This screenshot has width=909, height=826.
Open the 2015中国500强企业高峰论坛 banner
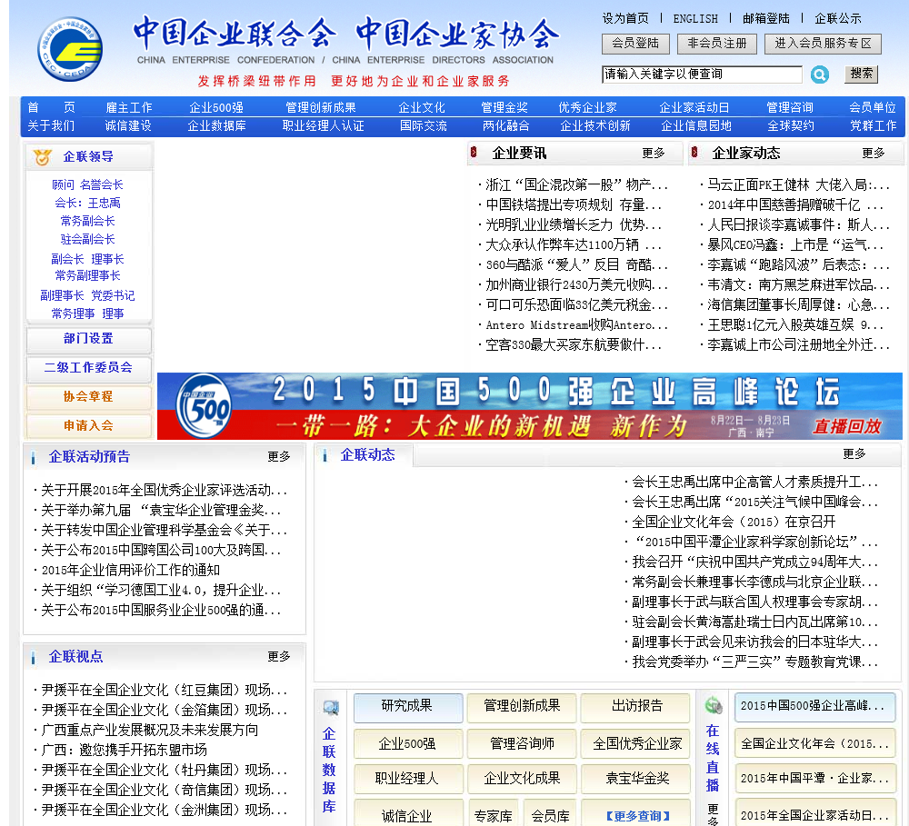click(529, 406)
